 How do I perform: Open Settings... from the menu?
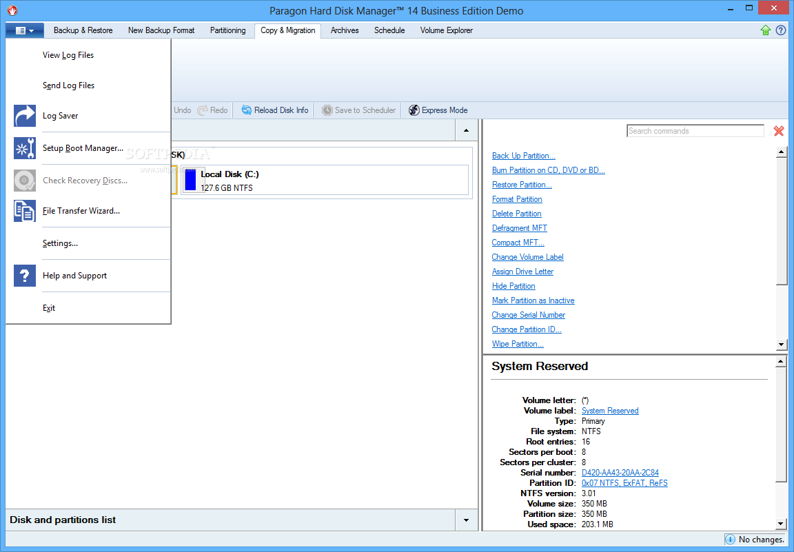coord(60,243)
